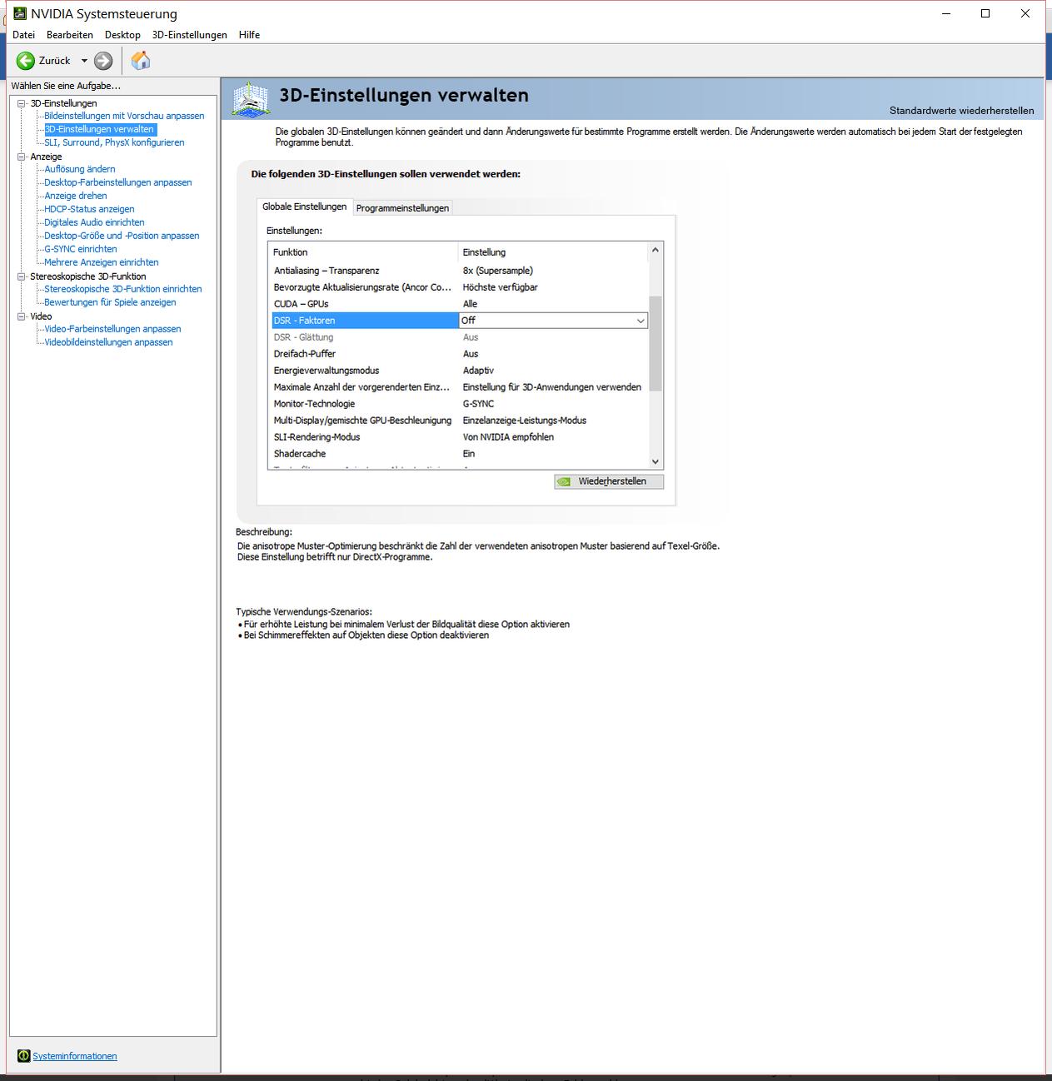The height and width of the screenshot is (1081, 1052).
Task: Select the Shadercache row
Action: pyautogui.click(x=460, y=454)
